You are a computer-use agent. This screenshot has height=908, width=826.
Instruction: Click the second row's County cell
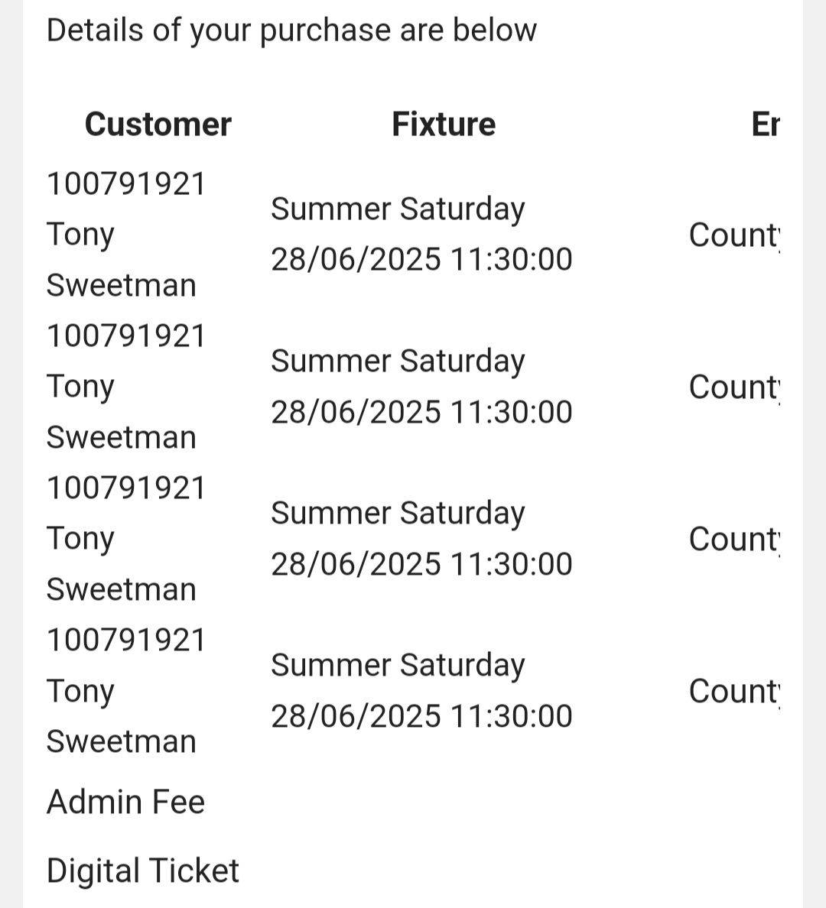[734, 387]
